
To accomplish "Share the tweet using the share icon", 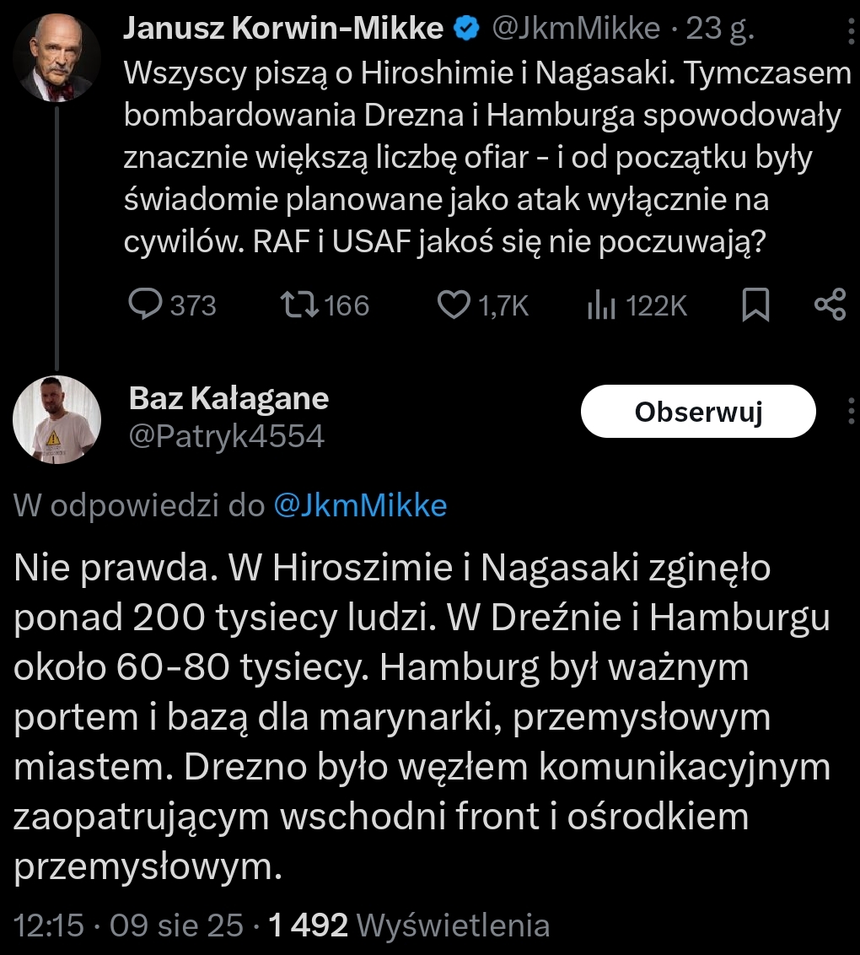I will coord(830,305).
